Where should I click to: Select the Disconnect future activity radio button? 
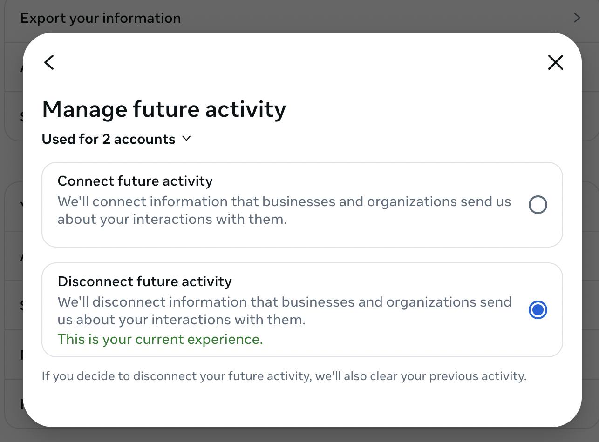pos(538,310)
